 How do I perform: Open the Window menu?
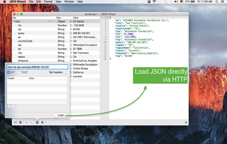(69, 2)
